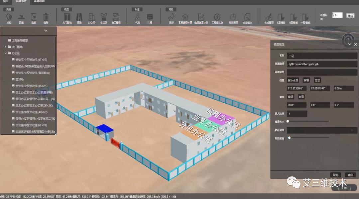Select the 点位 point measurement tool
Screen dimensions: 359x199
[x=9, y=17]
